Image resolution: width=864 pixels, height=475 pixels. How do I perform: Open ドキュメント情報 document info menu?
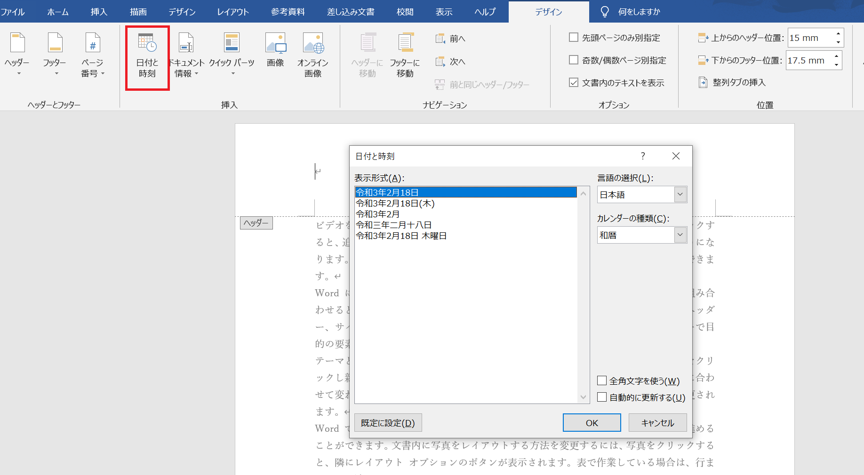186,55
